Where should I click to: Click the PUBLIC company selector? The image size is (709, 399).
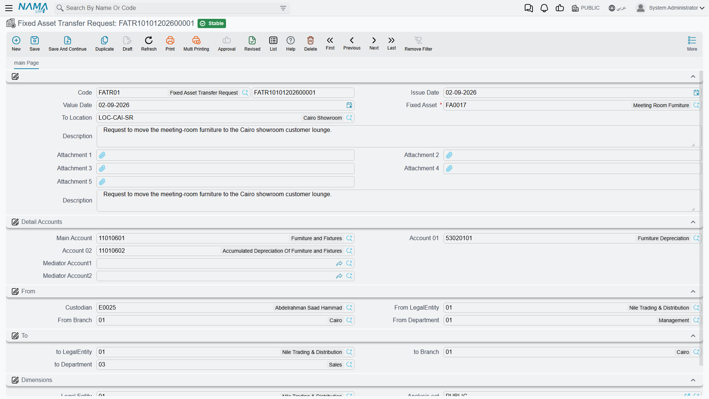click(586, 8)
